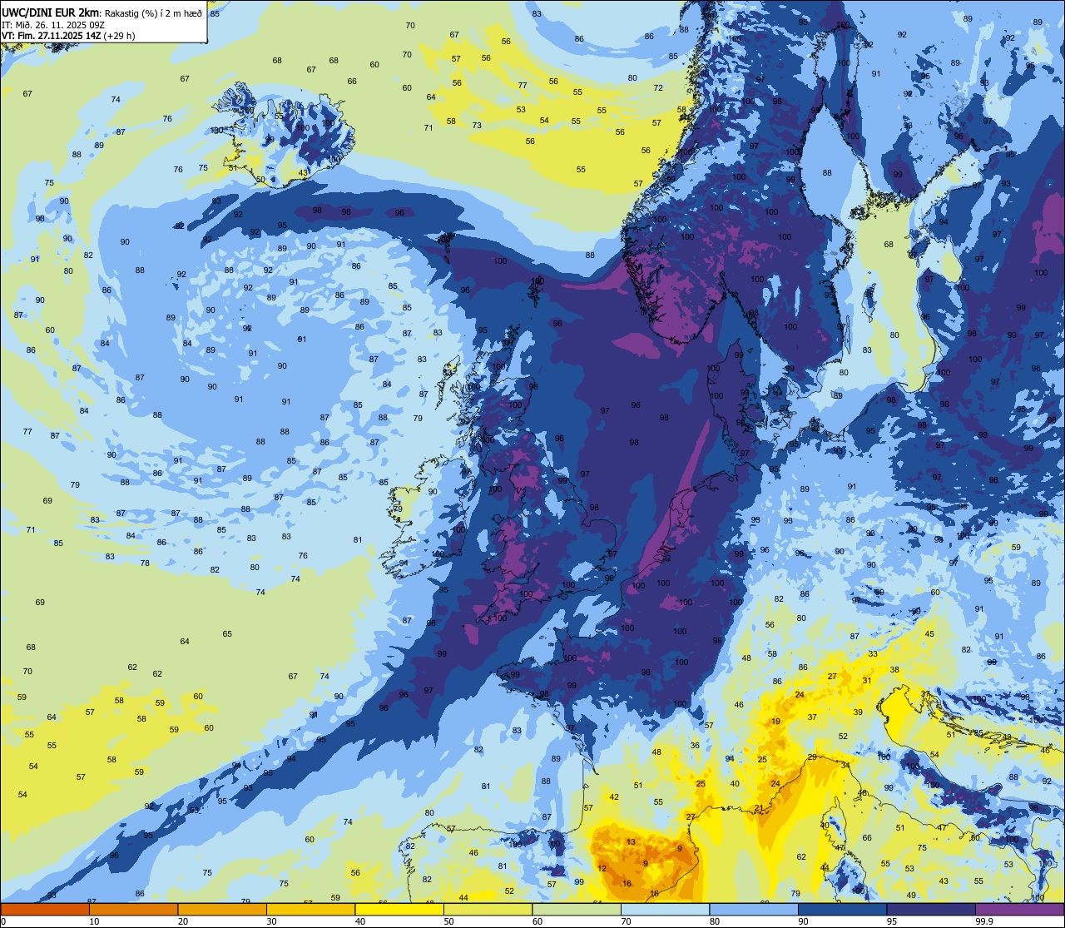Click the 80–90% light blue legend swatch
The height and width of the screenshot is (928, 1065).
coord(754,909)
